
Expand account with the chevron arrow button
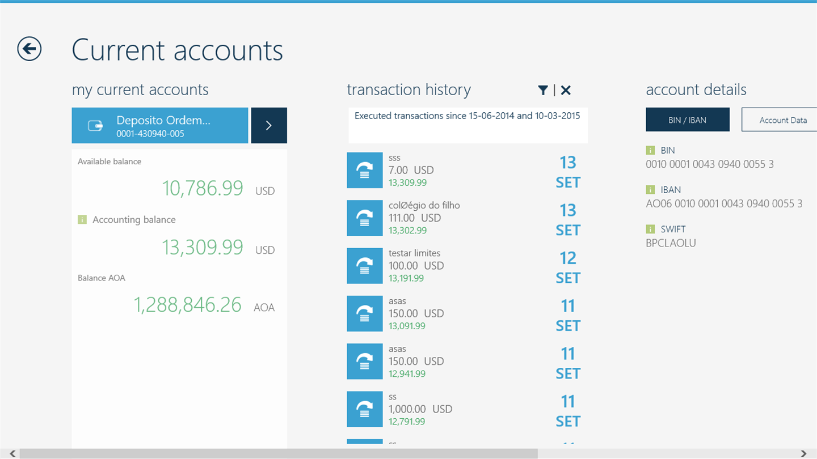(x=269, y=125)
